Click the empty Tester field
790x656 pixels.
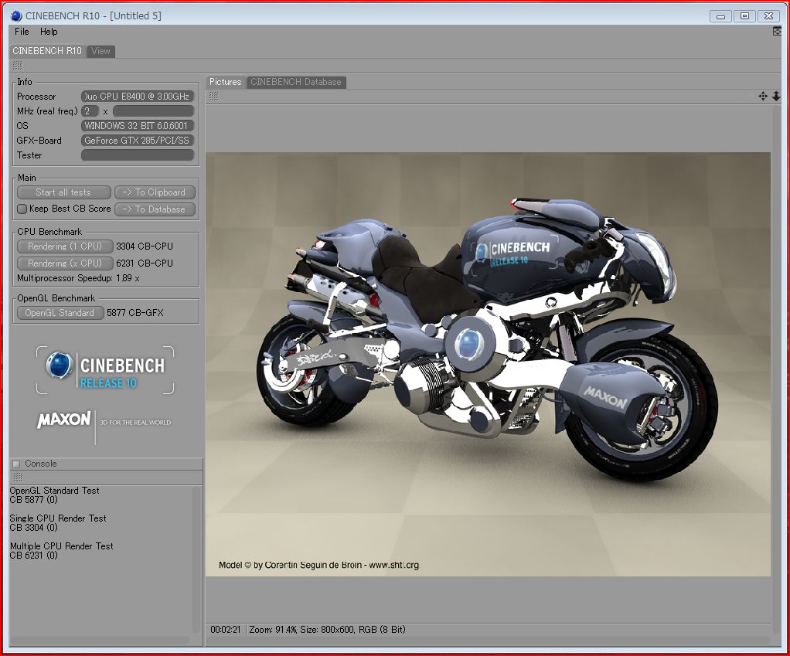[138, 155]
